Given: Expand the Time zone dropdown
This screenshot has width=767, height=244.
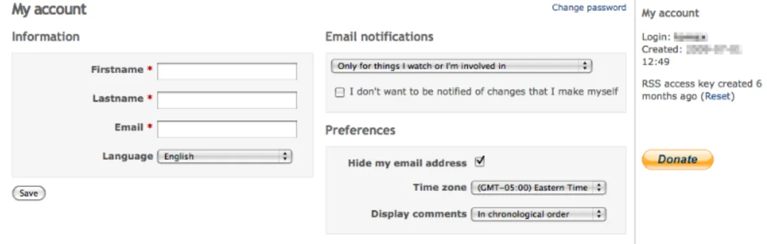Looking at the screenshot, I should 538,188.
